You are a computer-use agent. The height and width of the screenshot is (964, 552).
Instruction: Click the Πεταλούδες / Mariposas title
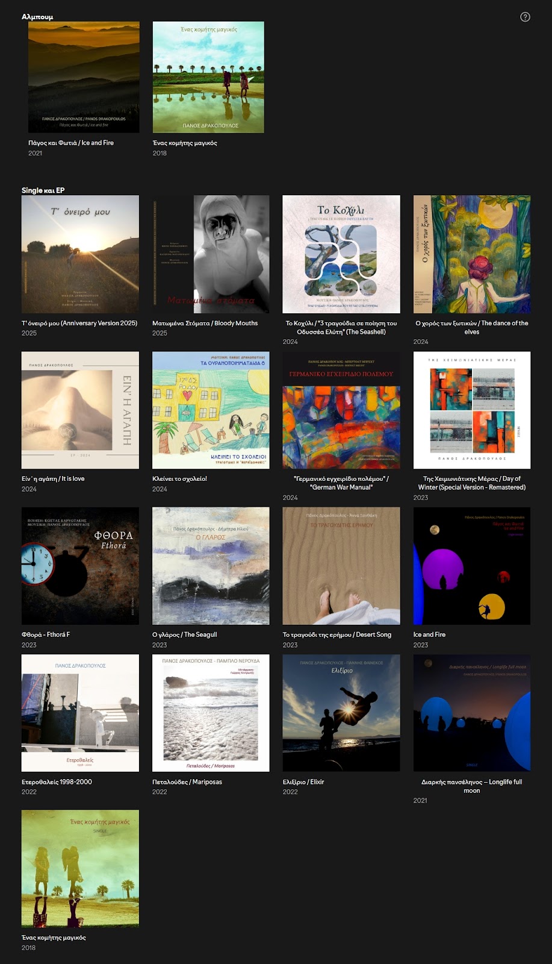tap(187, 782)
